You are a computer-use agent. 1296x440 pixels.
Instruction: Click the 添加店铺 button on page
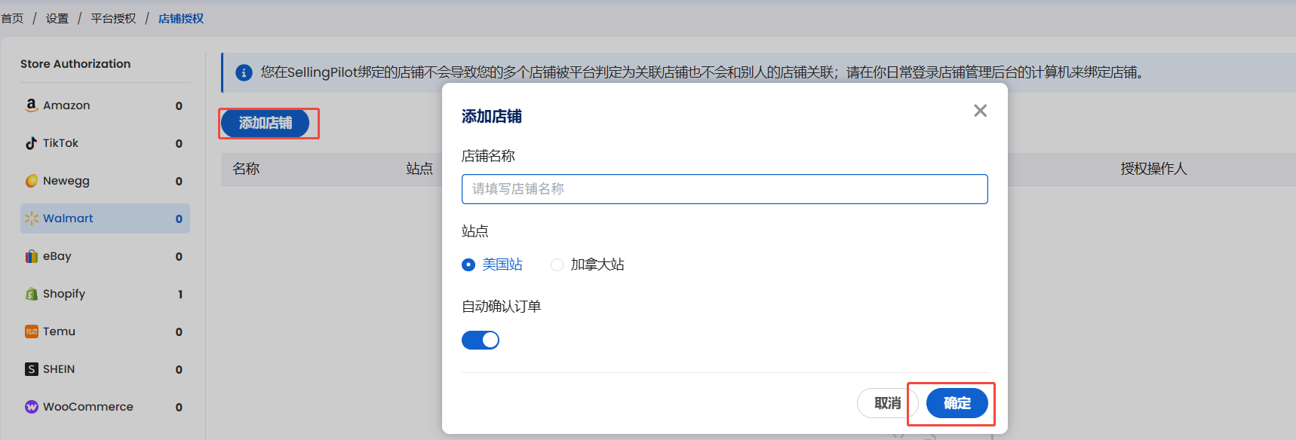pos(265,123)
